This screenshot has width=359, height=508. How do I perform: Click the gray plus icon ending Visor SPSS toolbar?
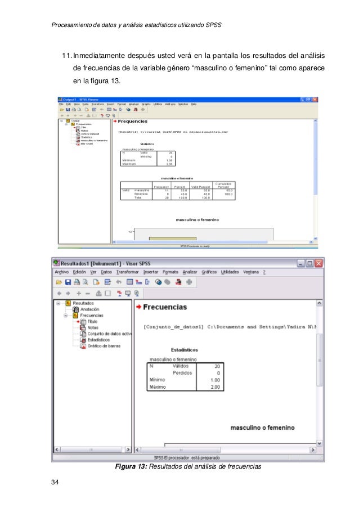[189, 282]
